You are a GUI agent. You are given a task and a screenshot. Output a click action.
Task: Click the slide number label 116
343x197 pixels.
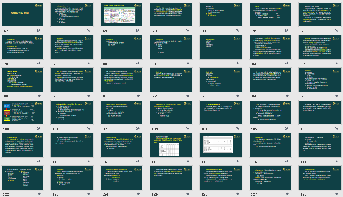pyautogui.click(x=254, y=162)
